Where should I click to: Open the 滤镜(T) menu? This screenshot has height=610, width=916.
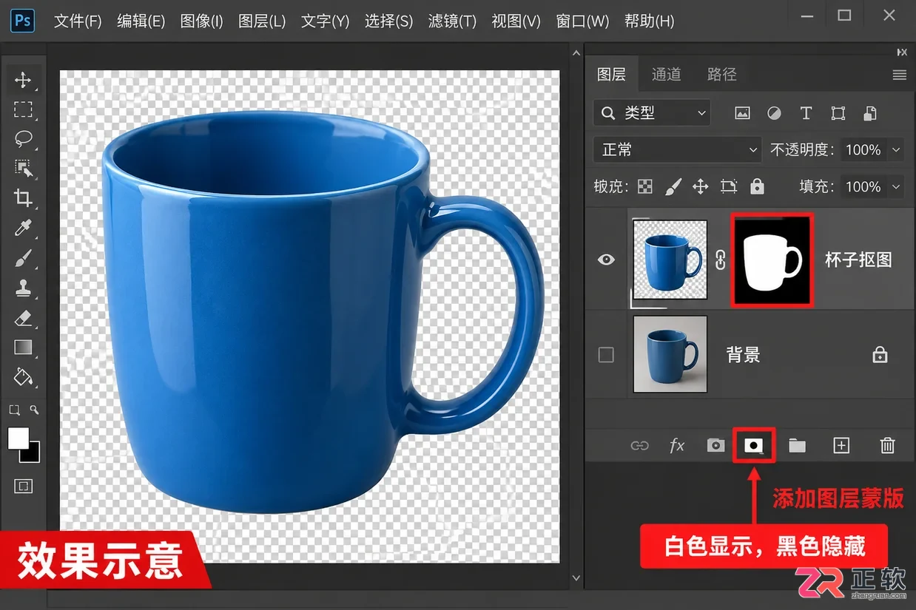(452, 21)
